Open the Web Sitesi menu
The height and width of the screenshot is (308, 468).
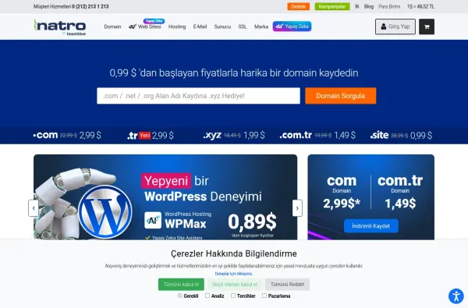[x=145, y=27]
